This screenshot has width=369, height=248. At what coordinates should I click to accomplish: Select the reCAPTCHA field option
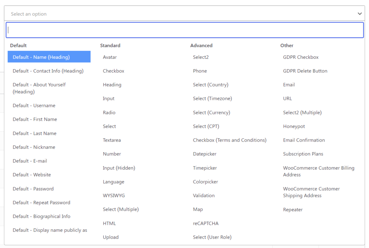click(205, 223)
